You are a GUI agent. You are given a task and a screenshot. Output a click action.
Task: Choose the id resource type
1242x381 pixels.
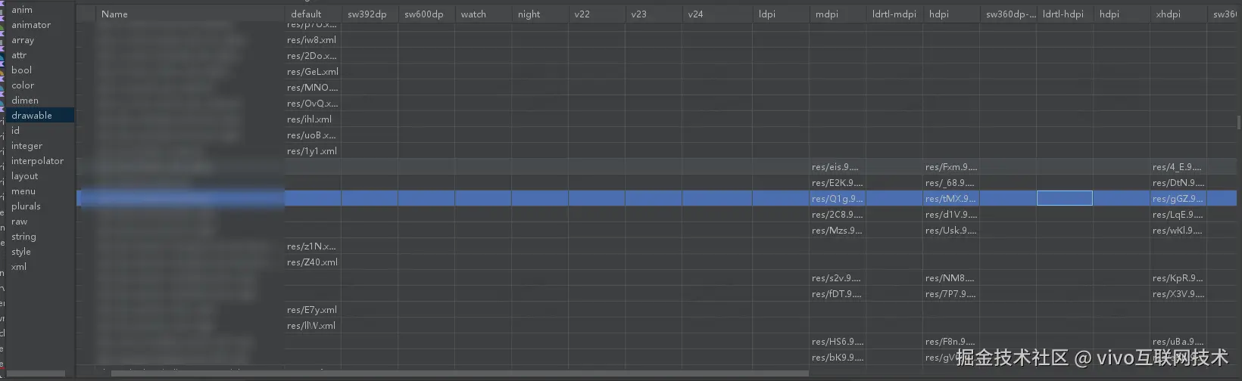pyautogui.click(x=15, y=131)
